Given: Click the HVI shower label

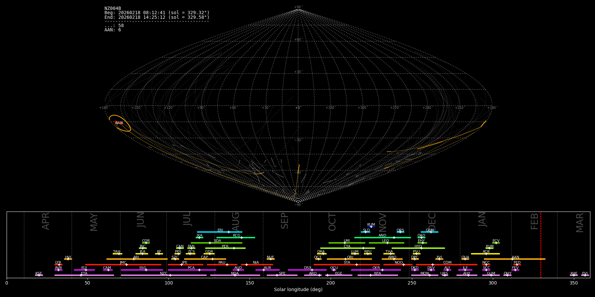Looking at the screenshot, I should [x=68, y=257].
